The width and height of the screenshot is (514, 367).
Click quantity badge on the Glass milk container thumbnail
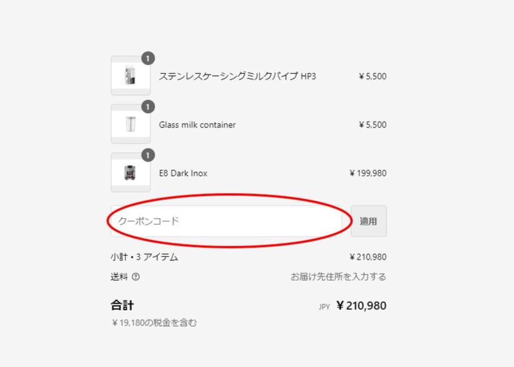tap(148, 107)
